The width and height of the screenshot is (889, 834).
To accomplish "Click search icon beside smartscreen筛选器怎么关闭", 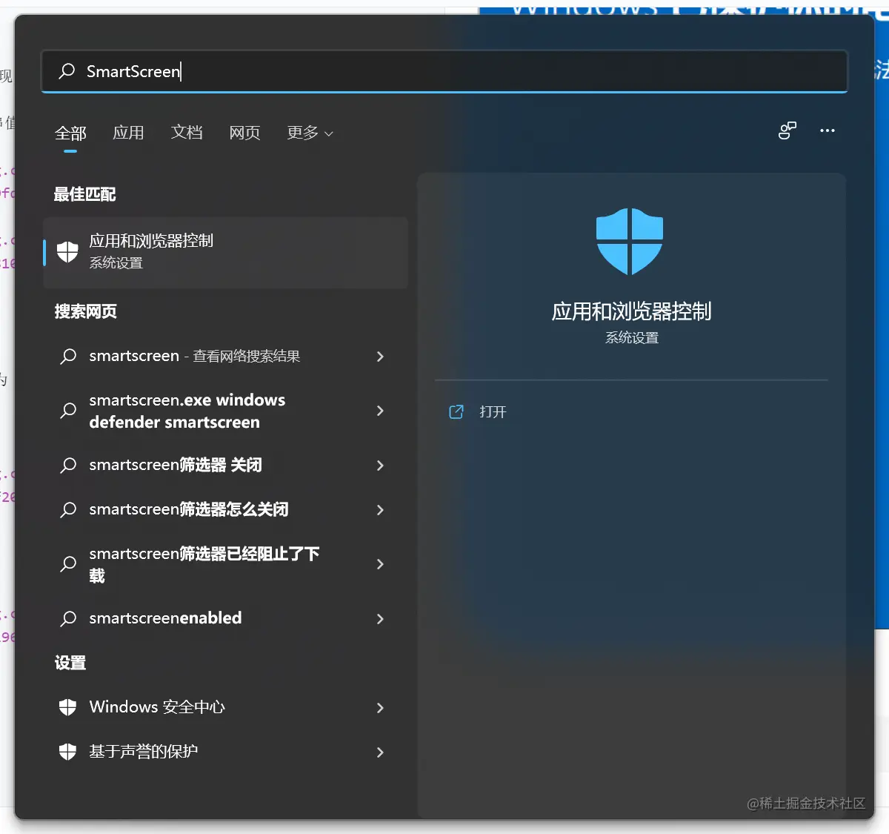I will click(68, 510).
